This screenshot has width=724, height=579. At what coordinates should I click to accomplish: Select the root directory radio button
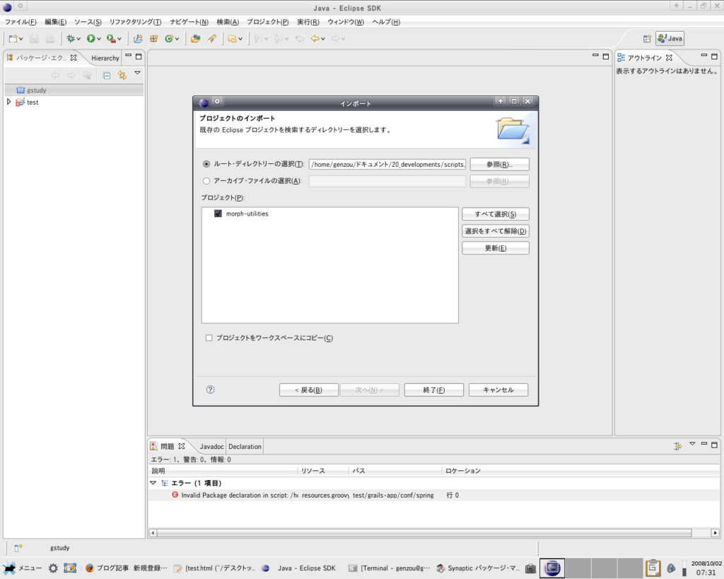tap(206, 164)
